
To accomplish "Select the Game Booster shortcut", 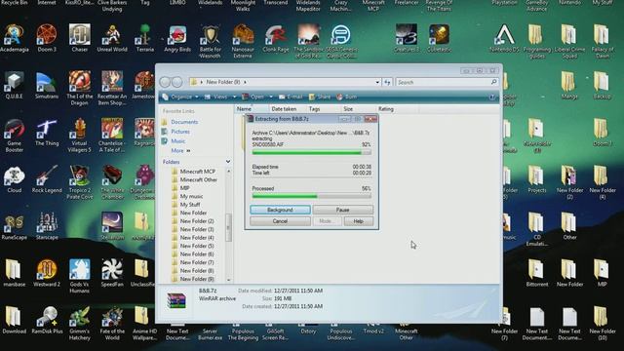I will click(x=15, y=136).
